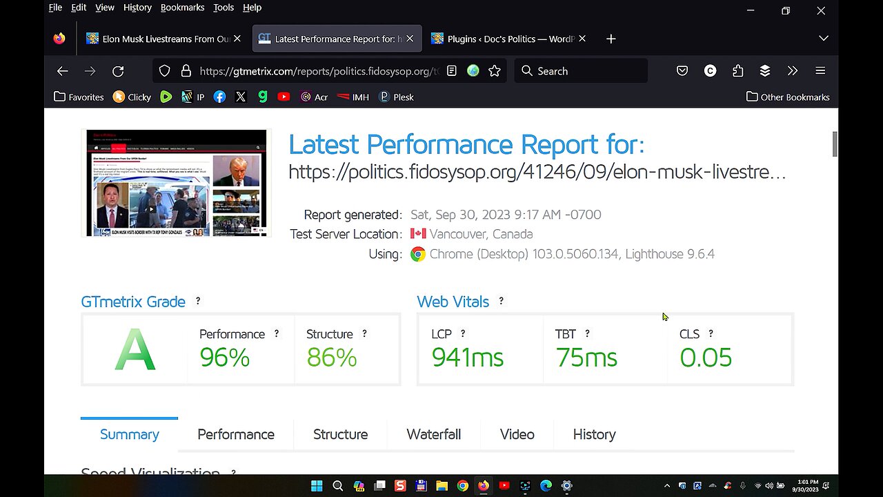
Task: Open green play-button bookmark icon
Action: [x=166, y=97]
